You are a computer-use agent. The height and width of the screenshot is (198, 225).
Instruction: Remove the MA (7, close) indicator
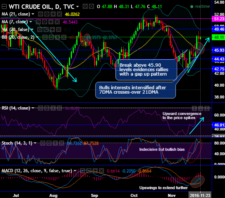pos(57,22)
